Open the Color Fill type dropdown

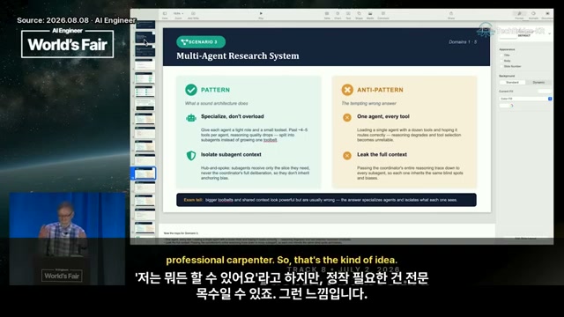pyautogui.click(x=525, y=99)
